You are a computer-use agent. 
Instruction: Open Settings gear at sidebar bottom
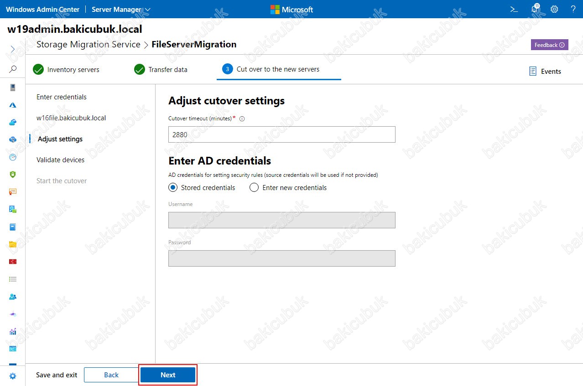click(x=13, y=376)
